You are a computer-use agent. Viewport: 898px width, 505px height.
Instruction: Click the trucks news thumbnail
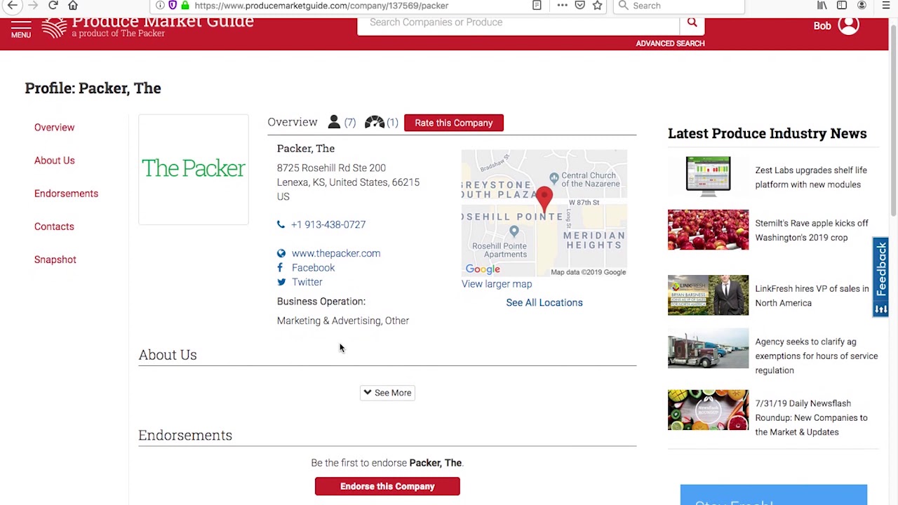point(708,348)
